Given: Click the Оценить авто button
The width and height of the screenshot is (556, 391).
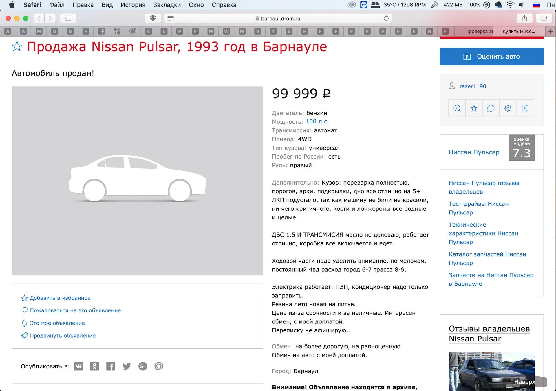Looking at the screenshot, I should 492,57.
